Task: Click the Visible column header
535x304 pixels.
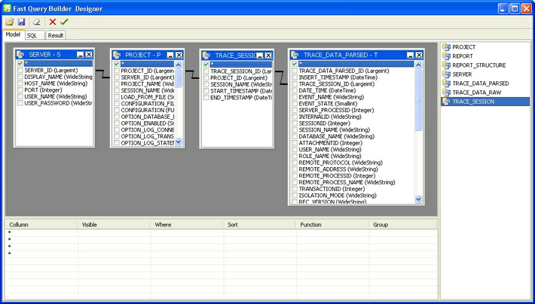Action: [x=114, y=224]
